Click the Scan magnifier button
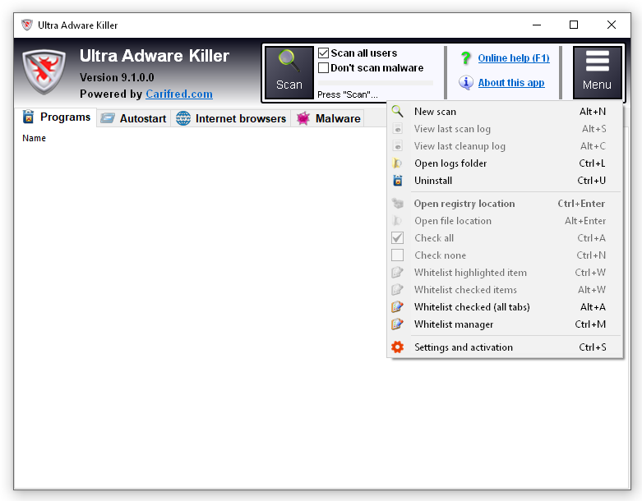 point(289,72)
